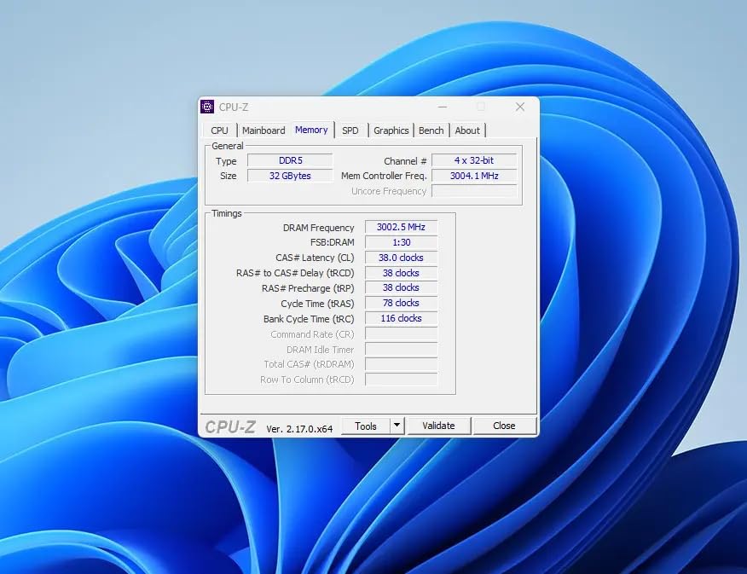Click the Tools button
Viewport: 747px width, 574px height.
pos(366,426)
